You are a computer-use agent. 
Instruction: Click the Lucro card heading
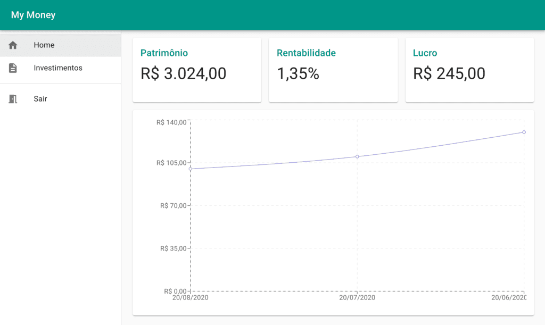[425, 53]
